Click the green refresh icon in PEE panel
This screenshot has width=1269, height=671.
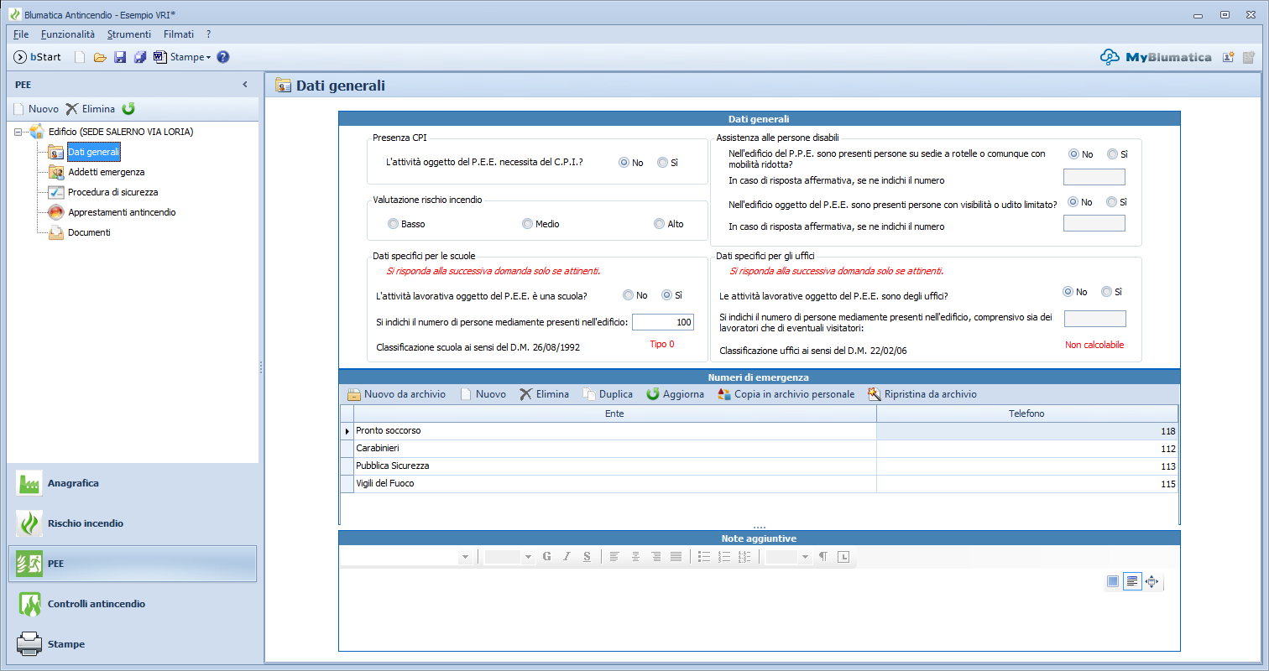click(x=128, y=108)
